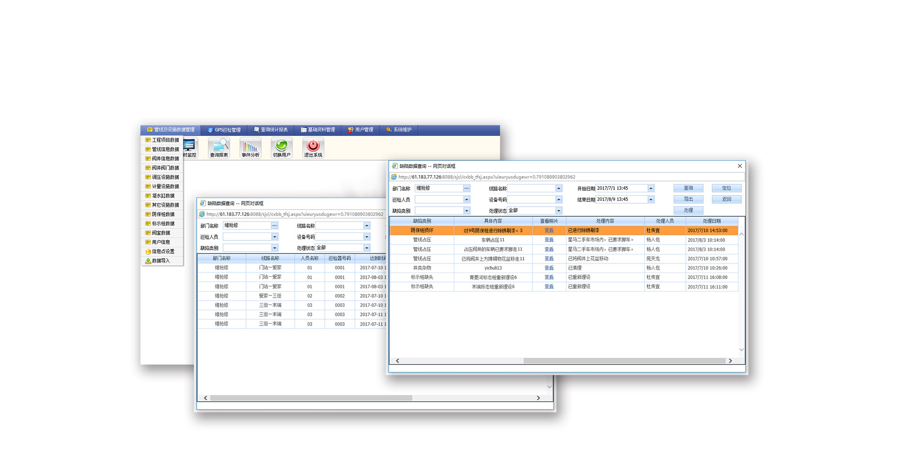The height and width of the screenshot is (450, 917).
Task: Click the 导出 export button
Action: 688,199
